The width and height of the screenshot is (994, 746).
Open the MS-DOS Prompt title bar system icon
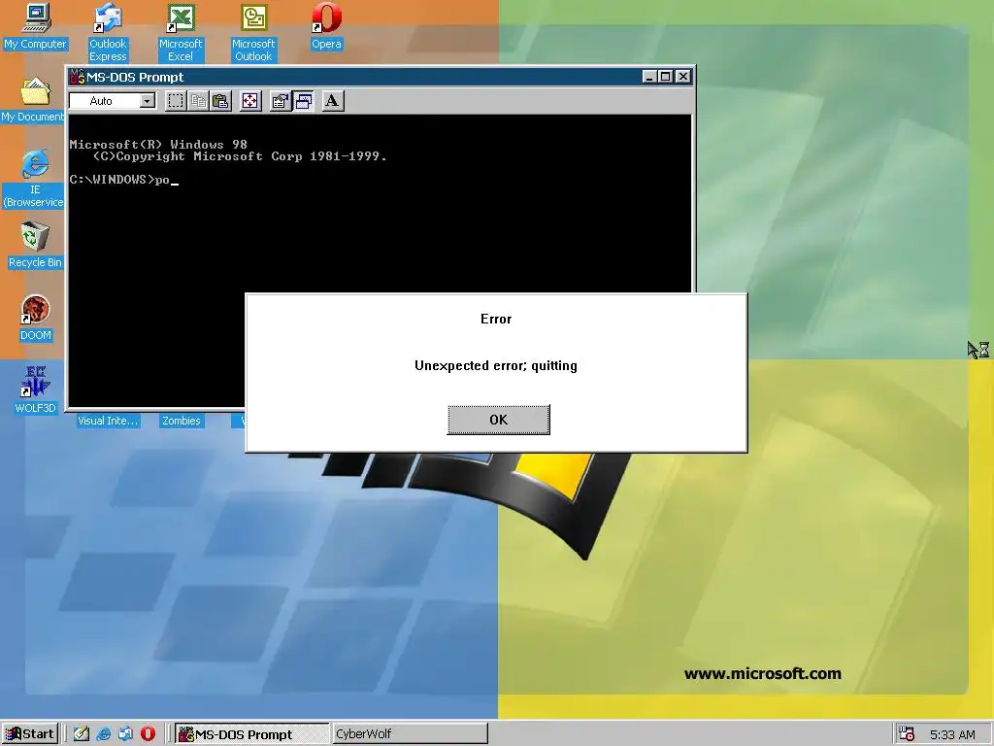click(x=77, y=77)
